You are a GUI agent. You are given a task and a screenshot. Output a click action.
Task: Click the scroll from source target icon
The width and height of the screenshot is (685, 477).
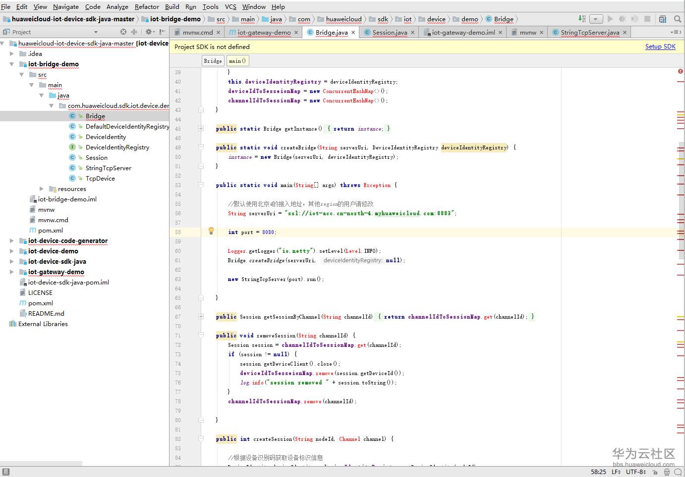coord(123,32)
